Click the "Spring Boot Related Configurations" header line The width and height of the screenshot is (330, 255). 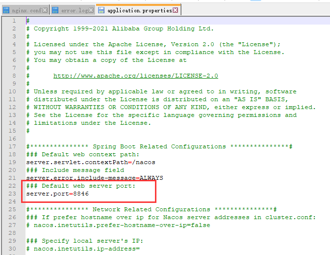pos(159,146)
